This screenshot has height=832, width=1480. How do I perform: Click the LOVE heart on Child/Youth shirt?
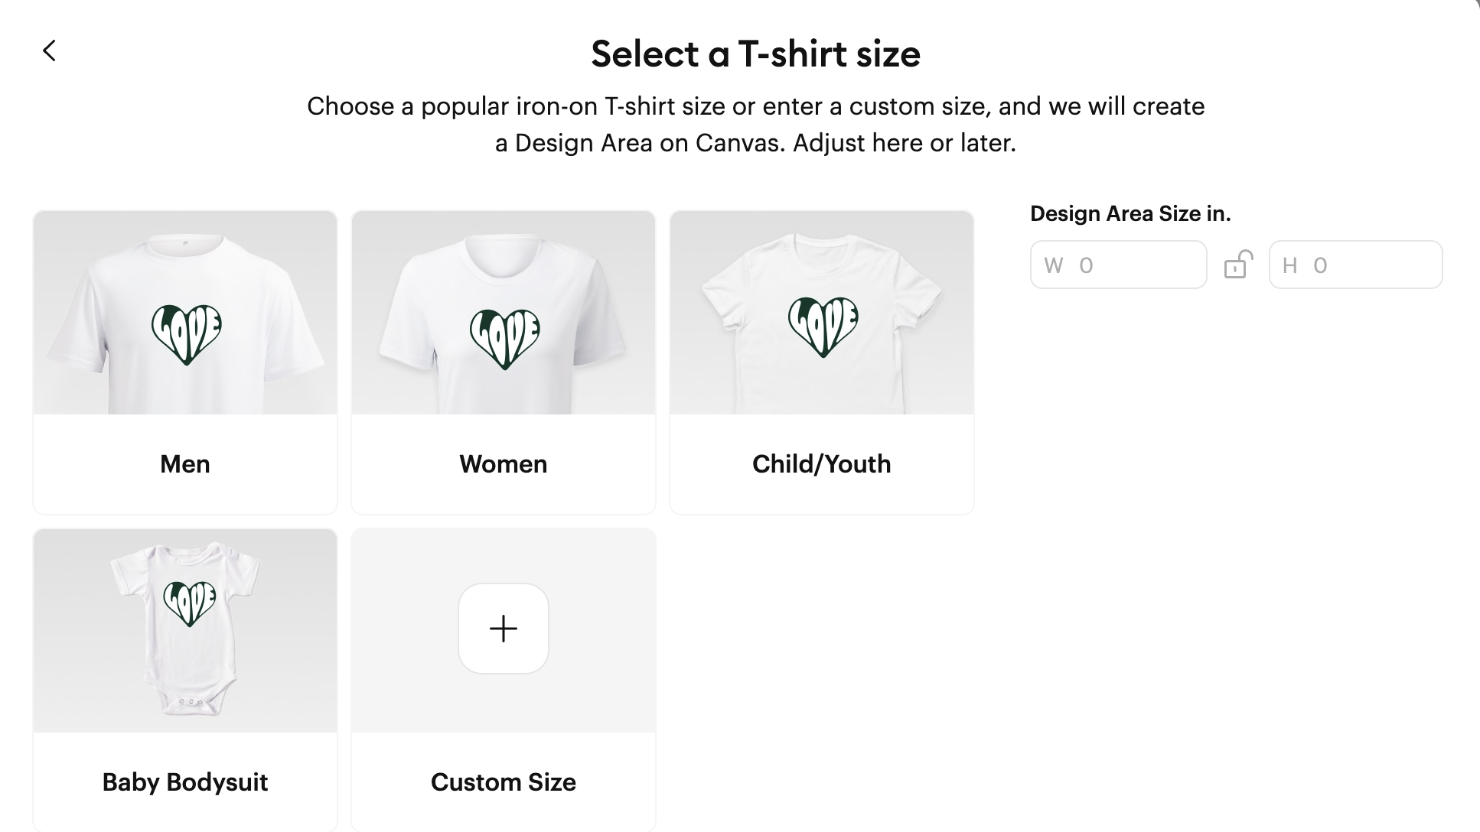tap(823, 326)
